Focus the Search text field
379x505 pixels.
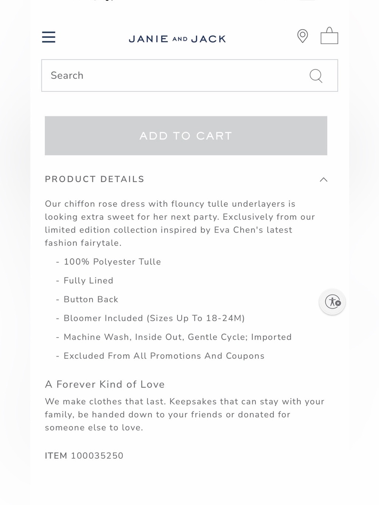click(189, 75)
